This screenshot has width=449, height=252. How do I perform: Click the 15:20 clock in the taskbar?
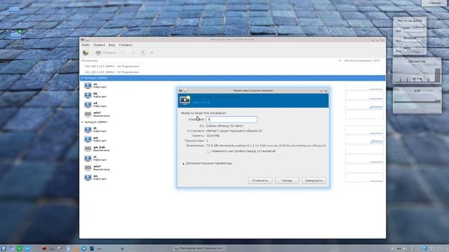(x=436, y=249)
